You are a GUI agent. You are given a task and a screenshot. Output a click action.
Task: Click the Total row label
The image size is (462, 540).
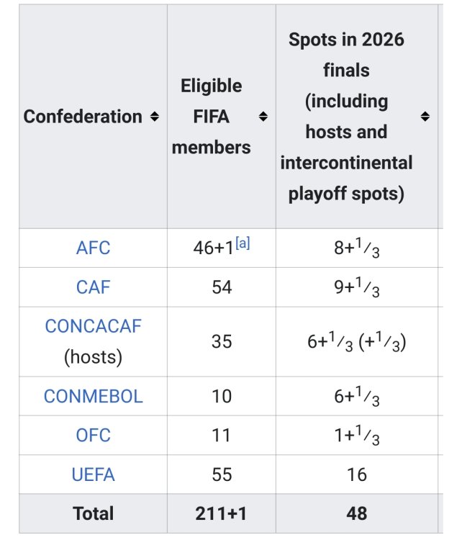94,513
